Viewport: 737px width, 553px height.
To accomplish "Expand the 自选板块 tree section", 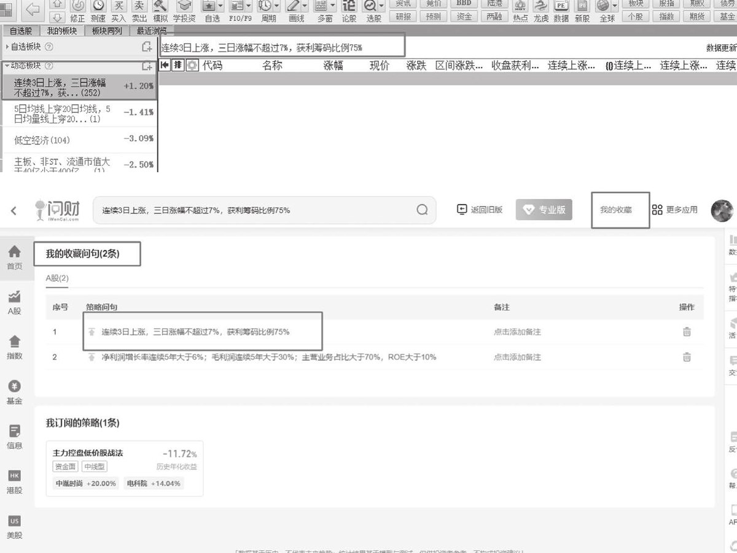I will [7, 47].
